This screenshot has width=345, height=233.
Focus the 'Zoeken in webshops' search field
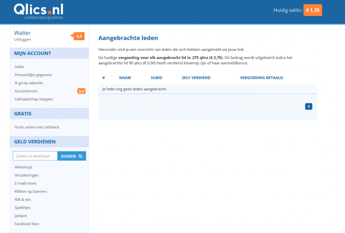coord(35,156)
